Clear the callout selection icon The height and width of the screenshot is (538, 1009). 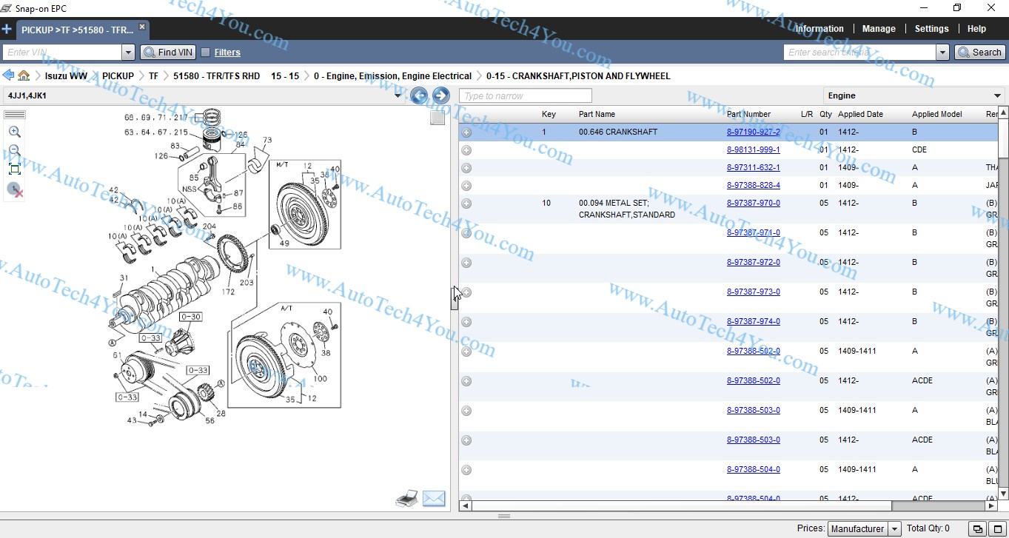point(15,190)
